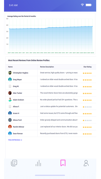The image size is (101, 179).
Task: Click Sean Roman's blue avatar icon
Action: pyautogui.click(x=10, y=133)
